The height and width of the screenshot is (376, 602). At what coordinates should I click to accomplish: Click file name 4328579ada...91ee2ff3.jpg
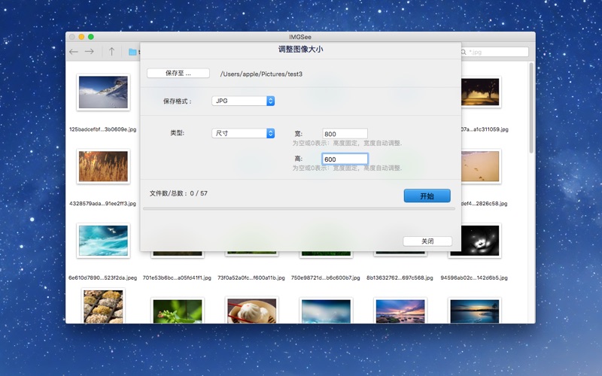pos(102,203)
